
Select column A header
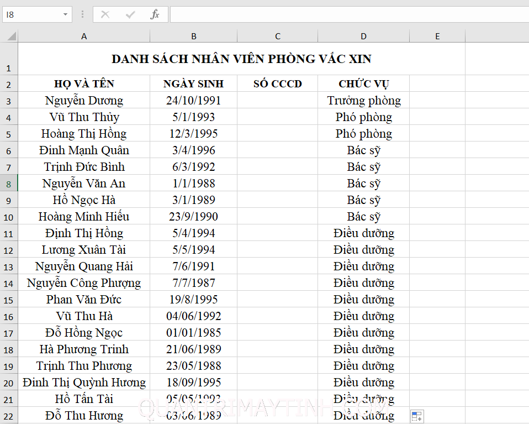click(84, 36)
